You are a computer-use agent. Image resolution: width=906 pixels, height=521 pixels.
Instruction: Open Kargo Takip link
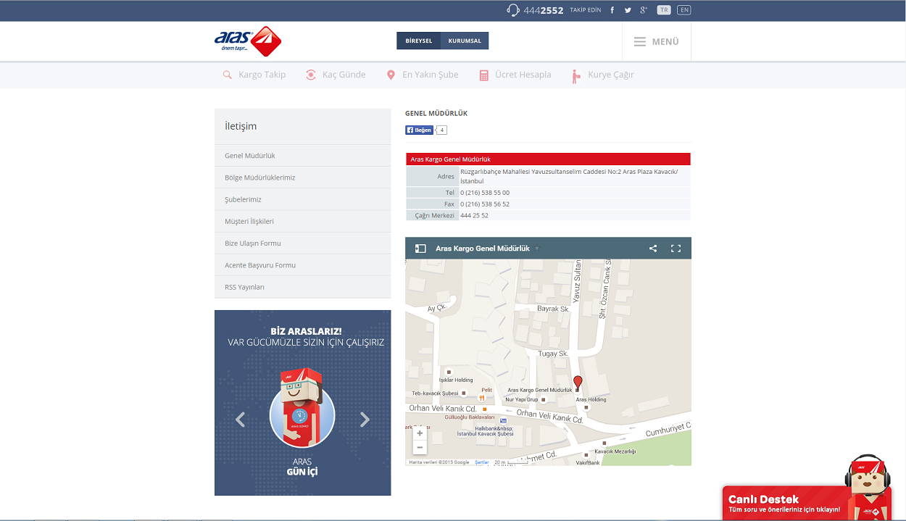262,75
